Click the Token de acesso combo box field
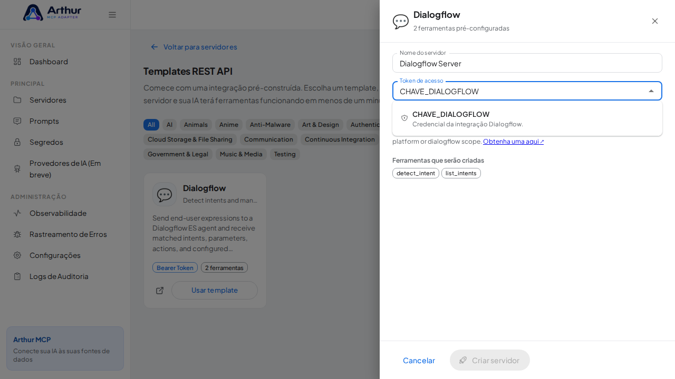The width and height of the screenshot is (675, 379). coord(527,91)
